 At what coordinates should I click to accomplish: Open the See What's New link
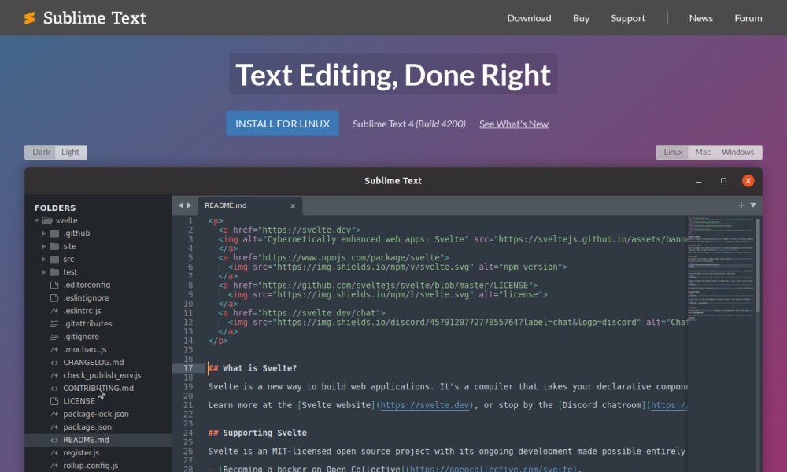click(514, 124)
